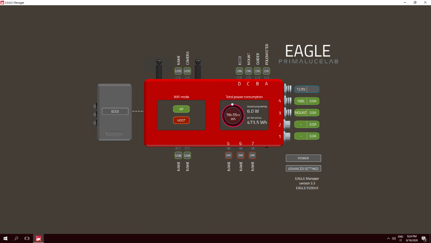Image resolution: width=431 pixels, height=243 pixels.
Task: Click the 0.0A reading on power port 3
Action: click(313, 113)
